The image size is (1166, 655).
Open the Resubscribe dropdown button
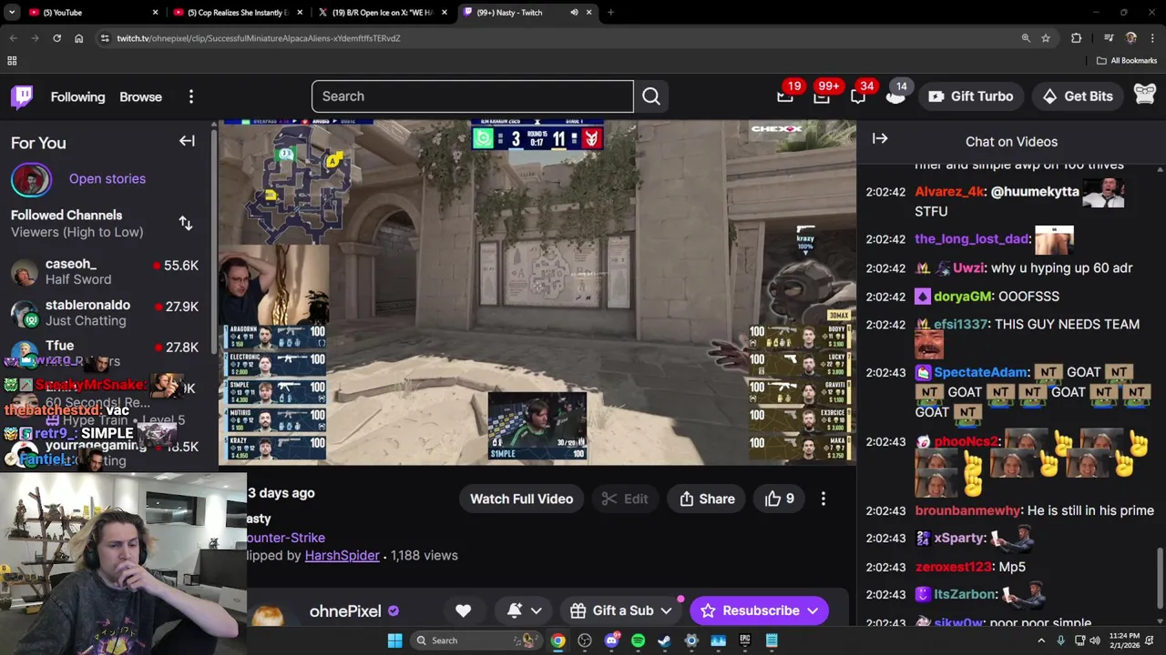pos(759,610)
